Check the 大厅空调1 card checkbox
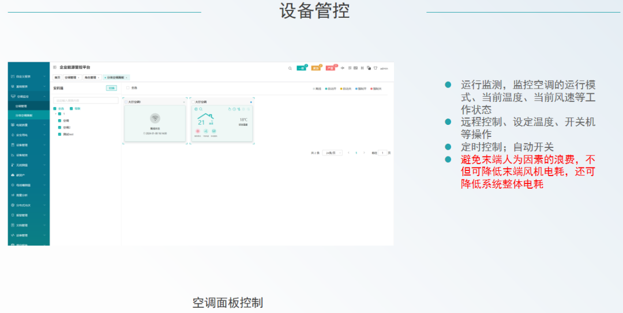 126,102
